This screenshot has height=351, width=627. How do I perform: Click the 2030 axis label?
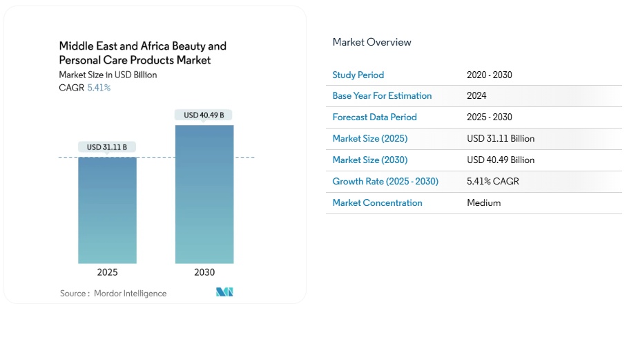click(204, 272)
